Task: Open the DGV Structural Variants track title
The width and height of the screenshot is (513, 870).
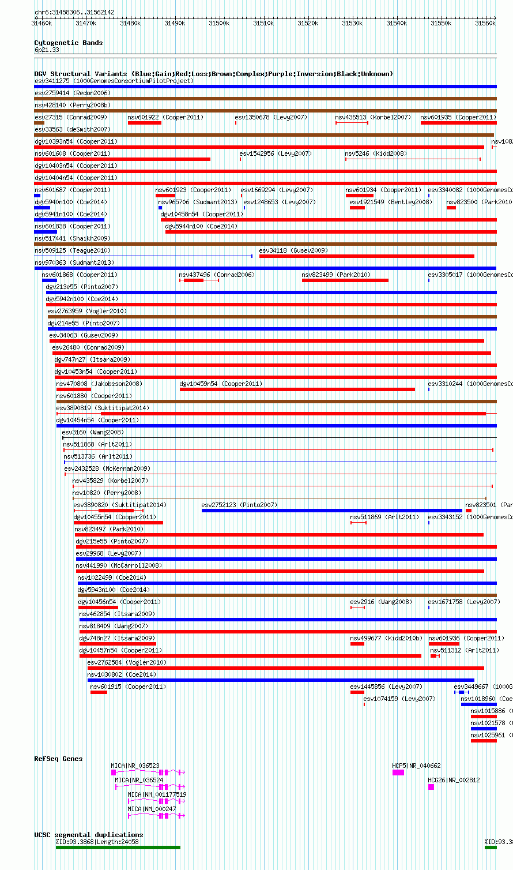Action: point(213,74)
